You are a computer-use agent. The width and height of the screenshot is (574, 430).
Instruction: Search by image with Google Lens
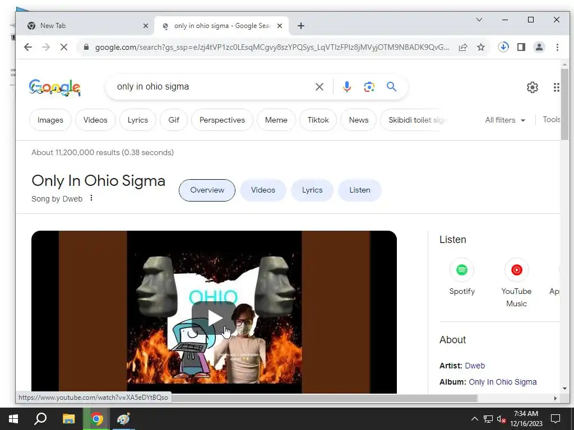point(369,87)
